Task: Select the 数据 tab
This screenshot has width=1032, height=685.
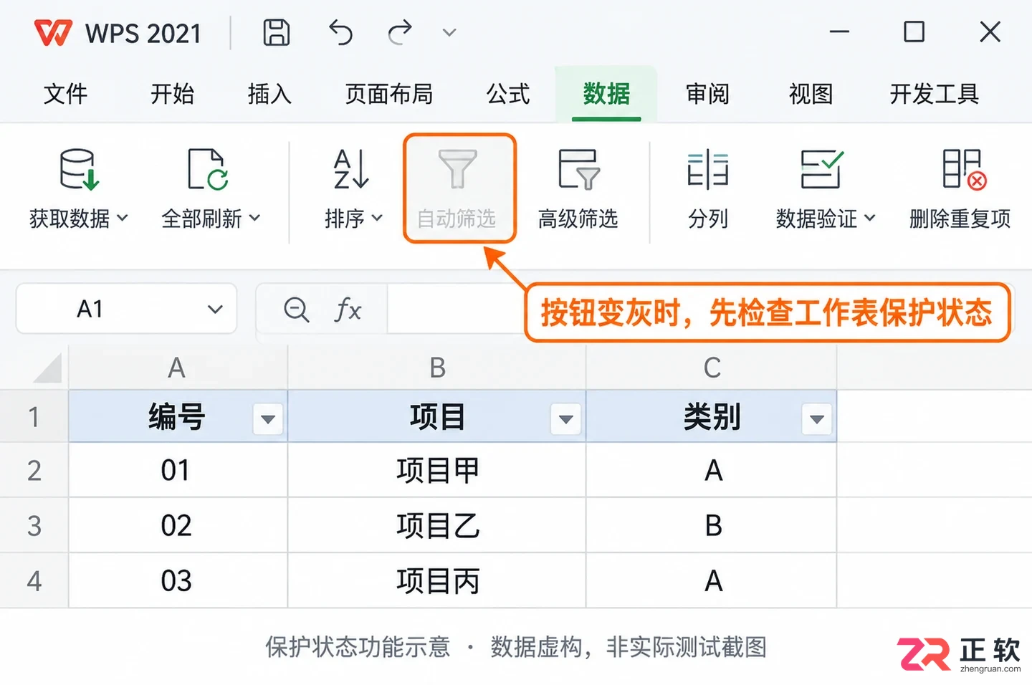Action: pos(606,94)
